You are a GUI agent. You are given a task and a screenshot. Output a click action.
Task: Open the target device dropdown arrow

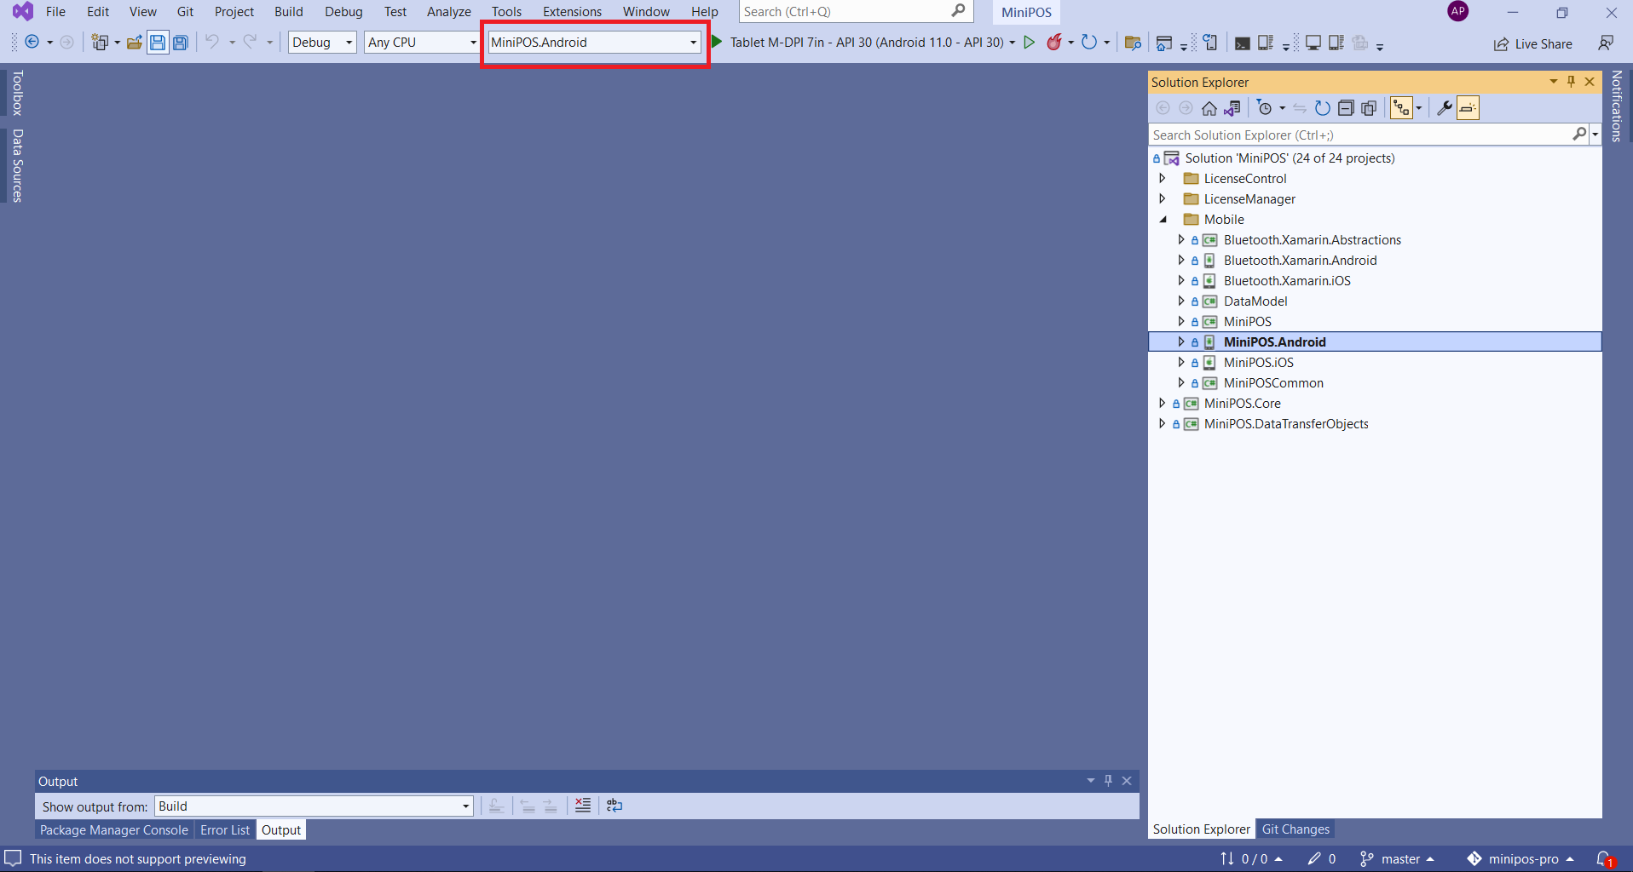(1013, 43)
